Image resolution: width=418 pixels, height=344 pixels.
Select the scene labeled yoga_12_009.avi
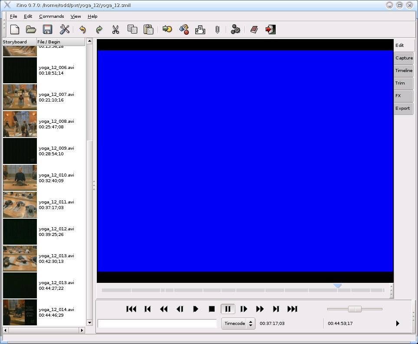(44, 151)
